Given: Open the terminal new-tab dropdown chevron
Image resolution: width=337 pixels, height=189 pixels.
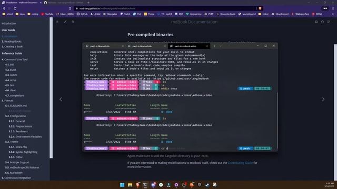Looking at the screenshot, I should [220, 46].
